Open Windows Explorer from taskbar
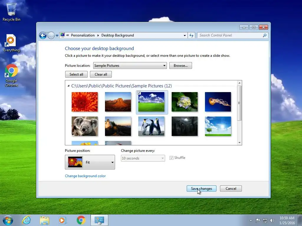 click(x=45, y=220)
